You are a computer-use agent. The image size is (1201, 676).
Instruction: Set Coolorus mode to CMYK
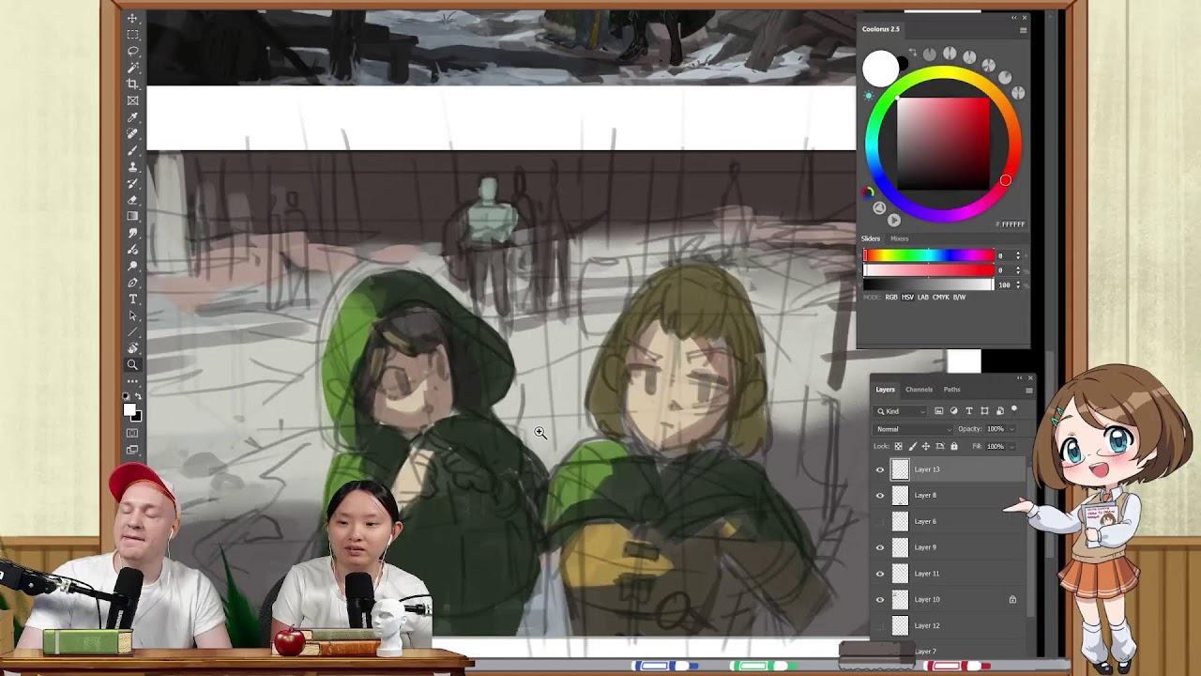(940, 298)
